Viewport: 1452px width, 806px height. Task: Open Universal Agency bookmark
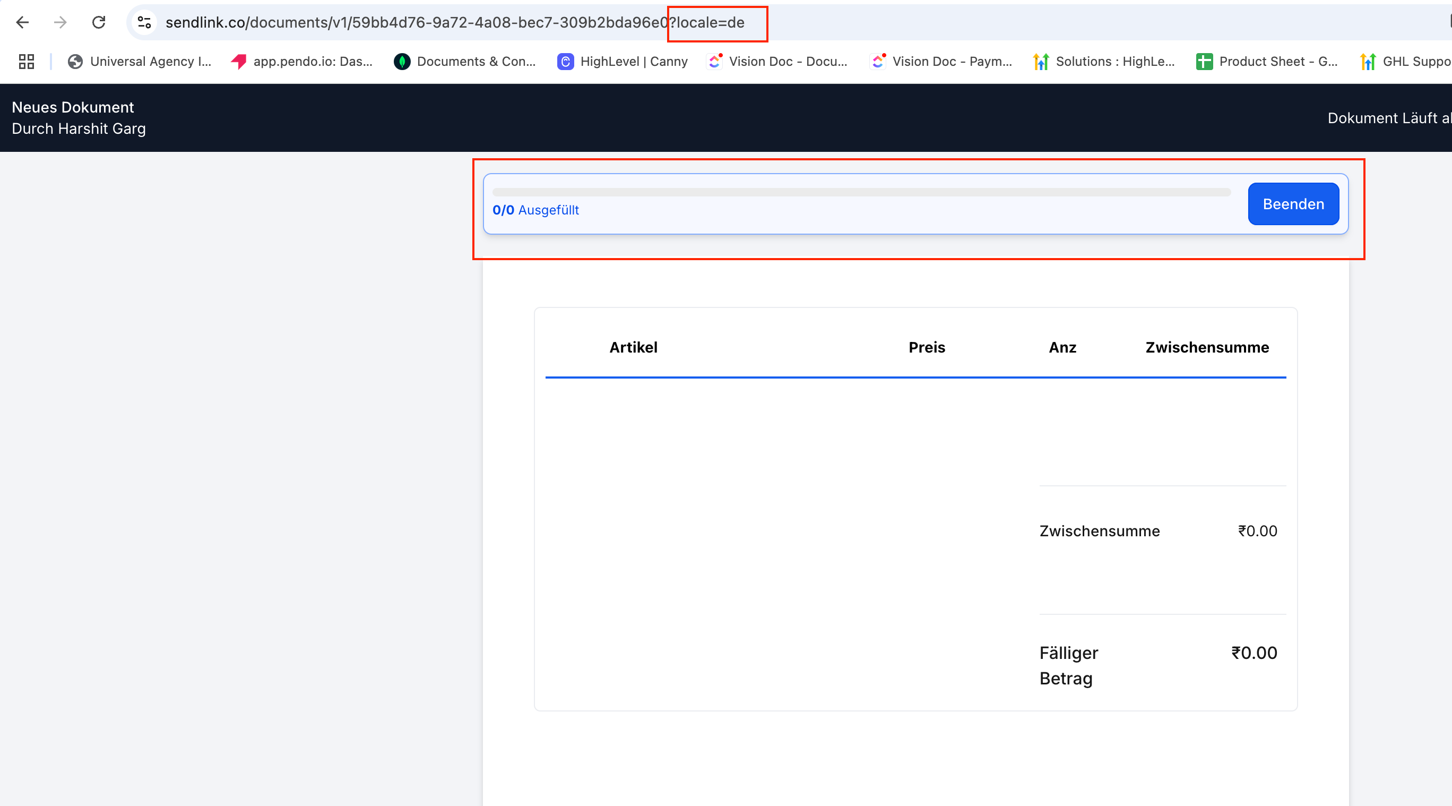coord(139,62)
